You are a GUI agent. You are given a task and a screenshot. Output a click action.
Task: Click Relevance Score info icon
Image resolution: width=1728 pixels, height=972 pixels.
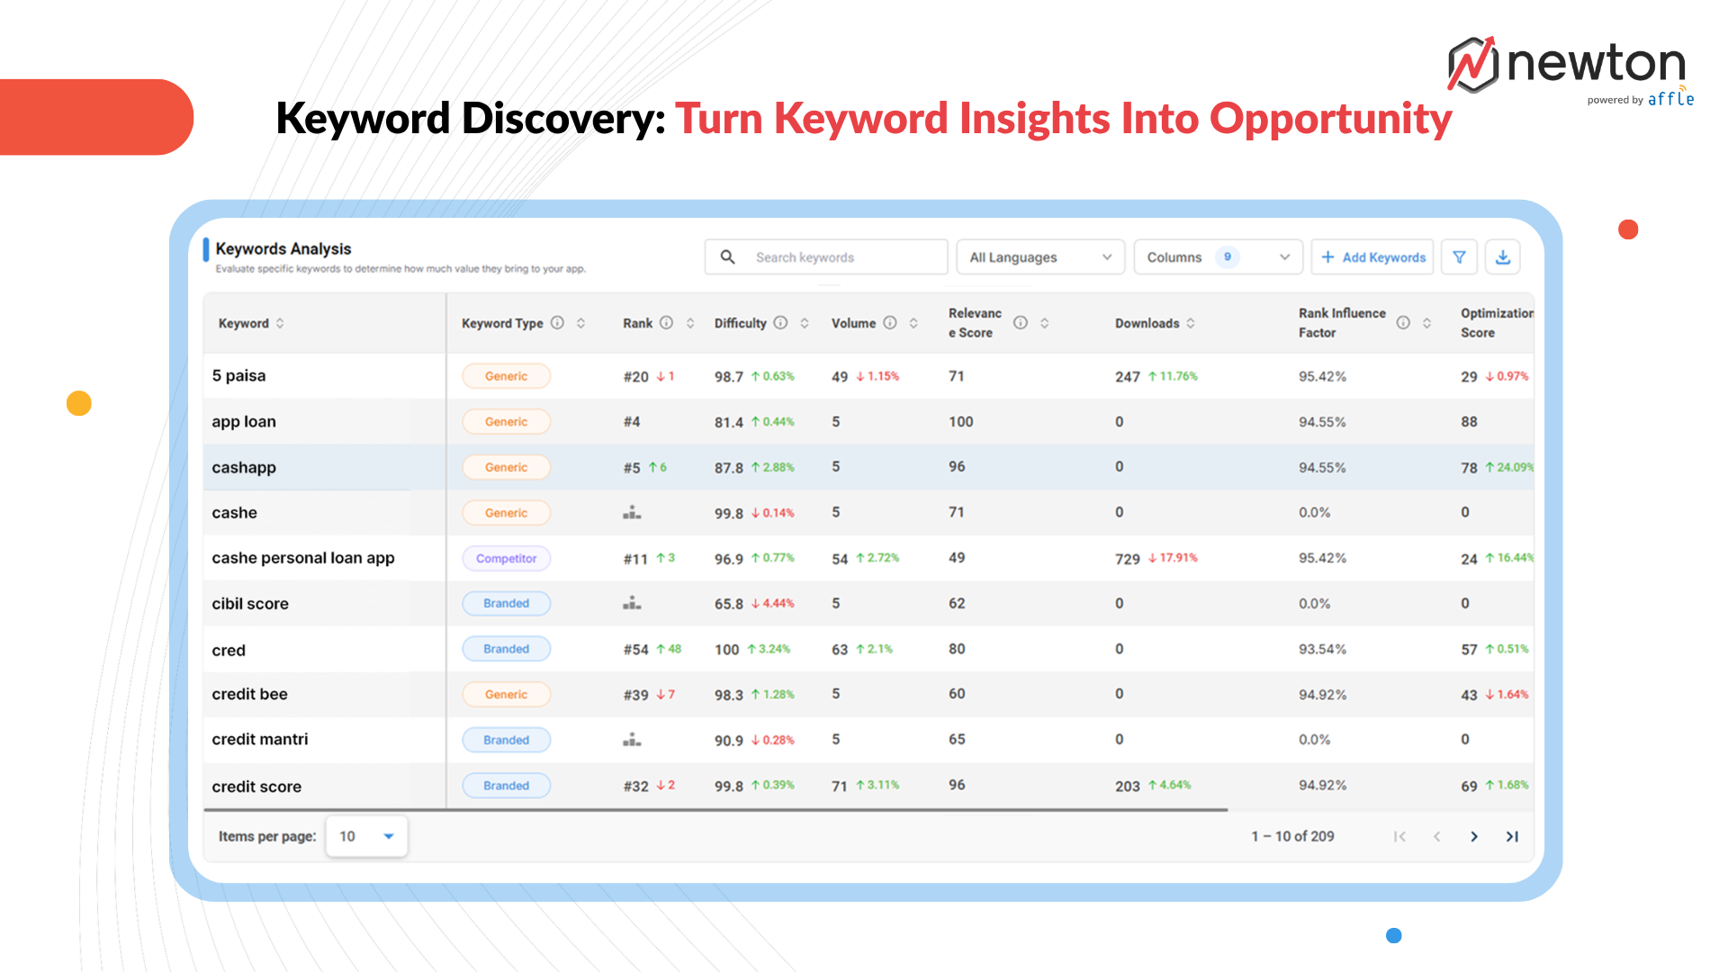click(x=1021, y=323)
